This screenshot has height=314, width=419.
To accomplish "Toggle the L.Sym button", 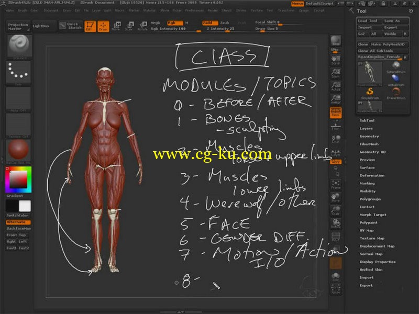I will [x=336, y=152].
